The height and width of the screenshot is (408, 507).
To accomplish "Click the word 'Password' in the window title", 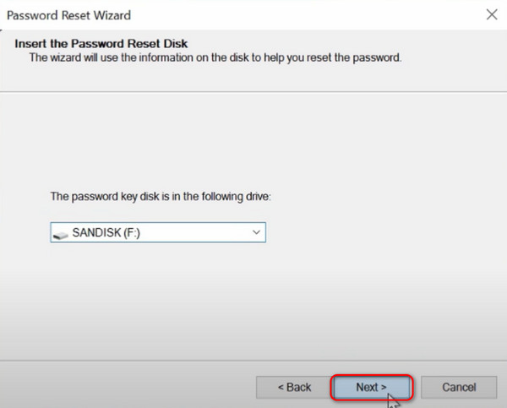I will [32, 15].
